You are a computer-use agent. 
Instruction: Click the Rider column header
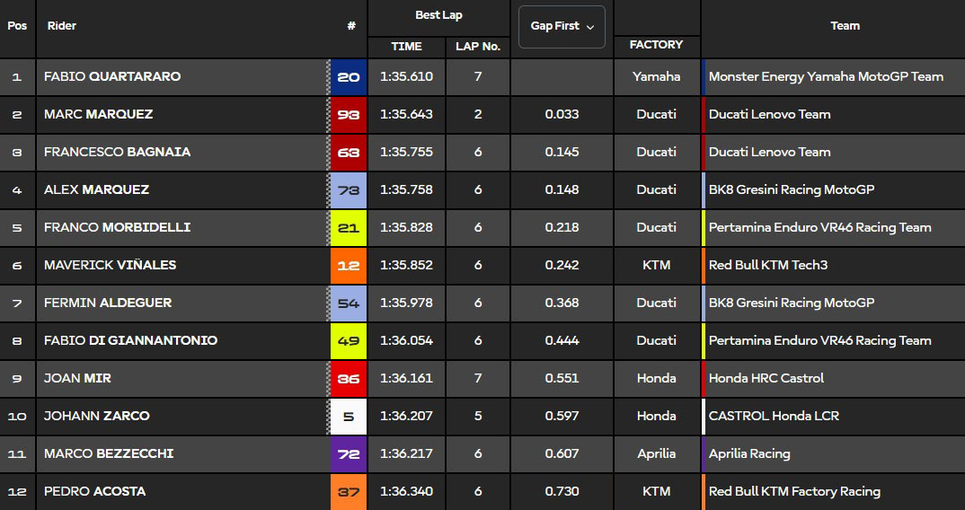(x=62, y=26)
